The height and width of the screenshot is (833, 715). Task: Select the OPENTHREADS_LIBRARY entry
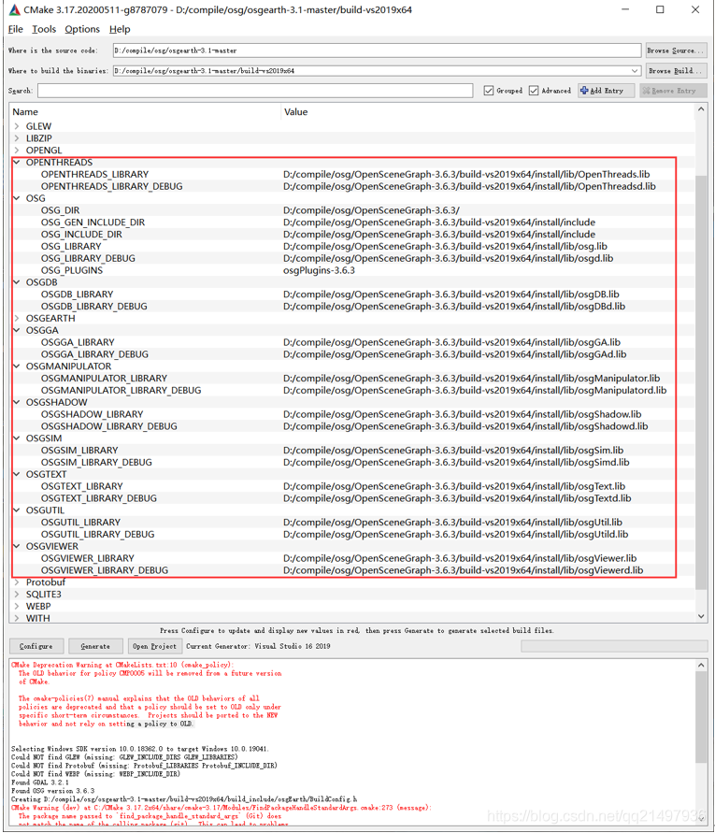coord(94,174)
